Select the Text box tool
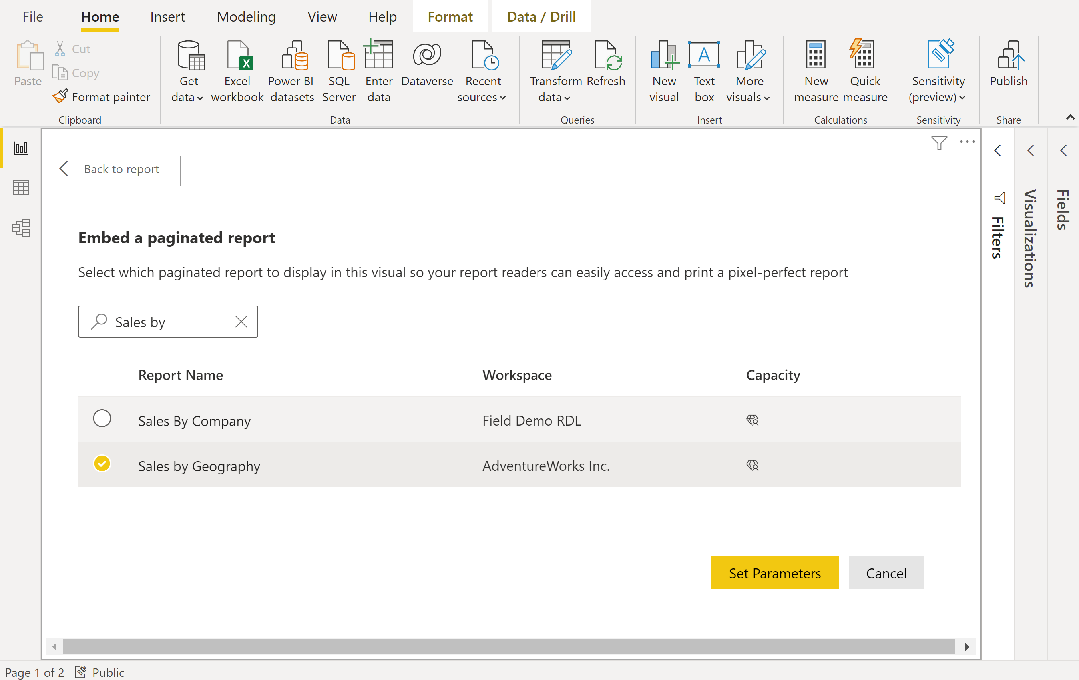This screenshot has height=680, width=1079. 703,70
